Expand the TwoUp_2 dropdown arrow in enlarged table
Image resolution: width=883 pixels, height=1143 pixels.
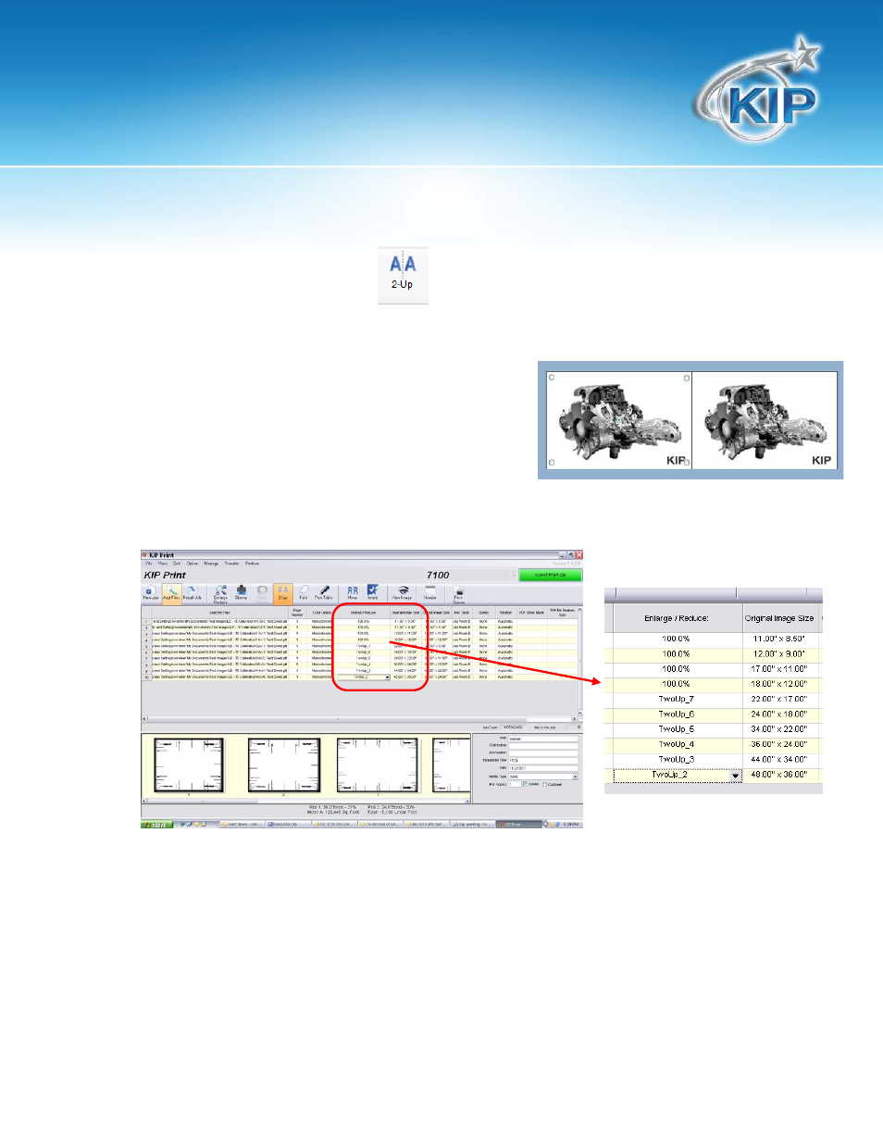pos(736,776)
